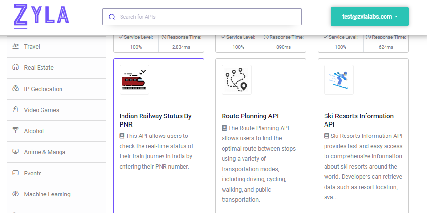Open the Real Estate category
Image resolution: width=427 pixels, height=213 pixels.
(x=57, y=68)
